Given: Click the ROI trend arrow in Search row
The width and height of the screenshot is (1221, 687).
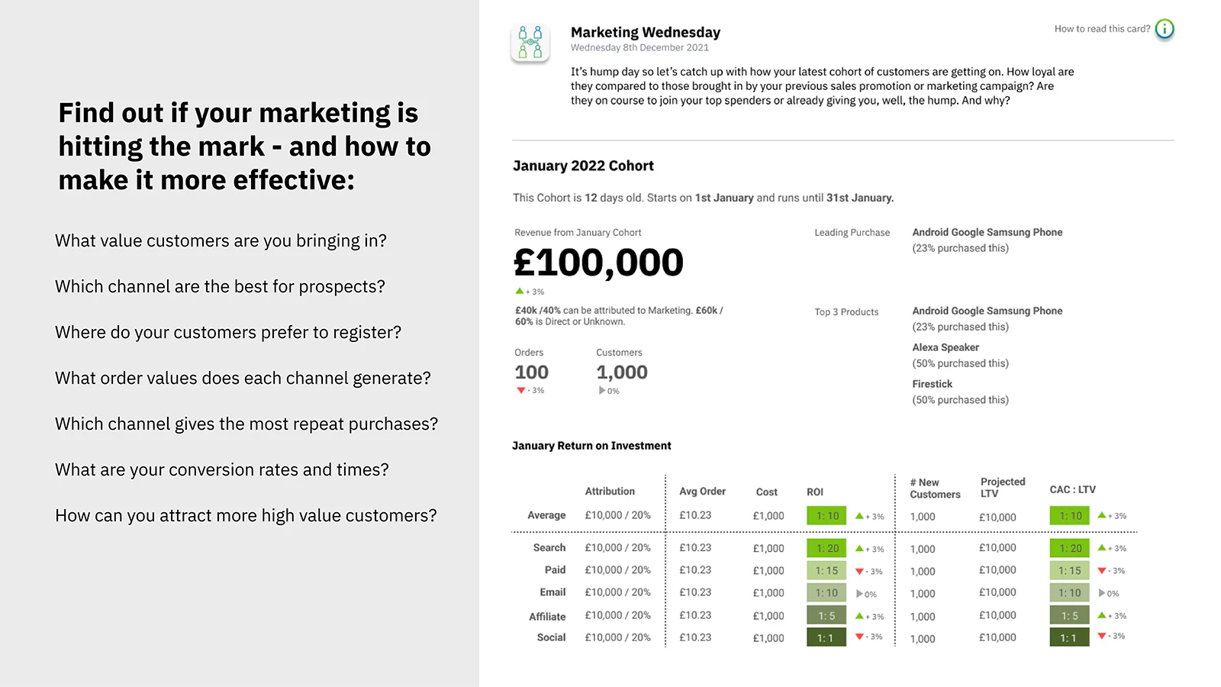Looking at the screenshot, I should 859,548.
